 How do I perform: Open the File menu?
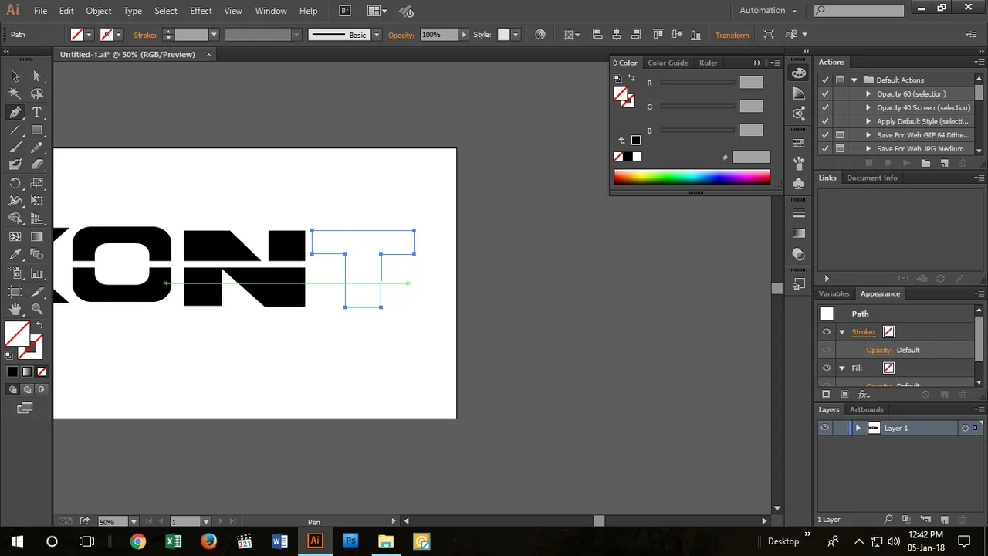(40, 11)
